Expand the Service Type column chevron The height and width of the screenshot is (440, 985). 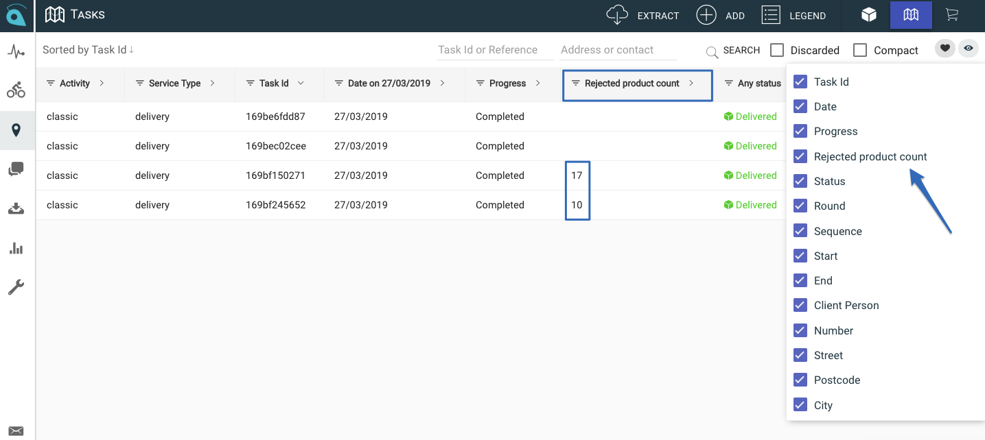[212, 83]
